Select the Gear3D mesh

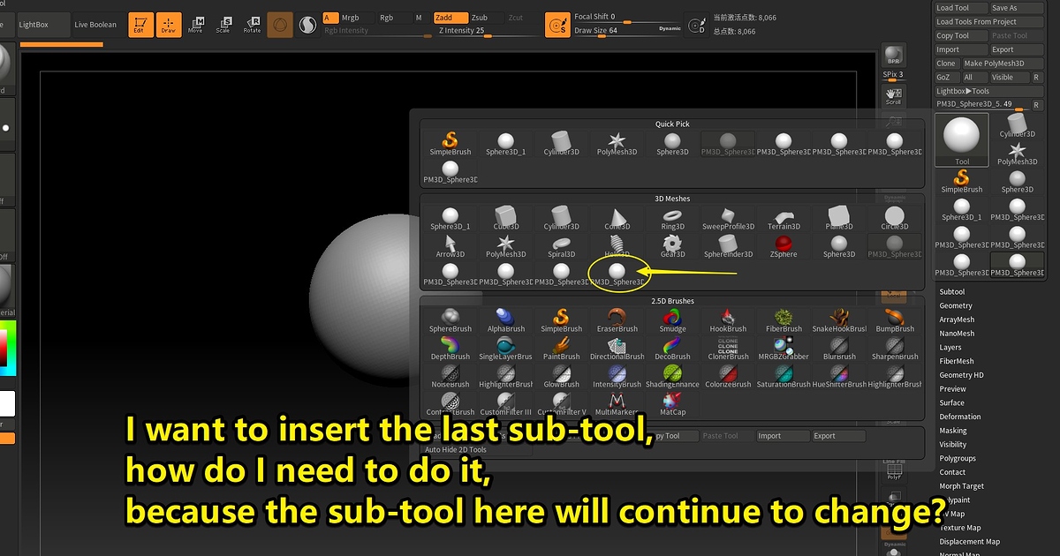tap(672, 246)
